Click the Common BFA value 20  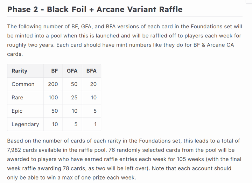(x=93, y=84)
